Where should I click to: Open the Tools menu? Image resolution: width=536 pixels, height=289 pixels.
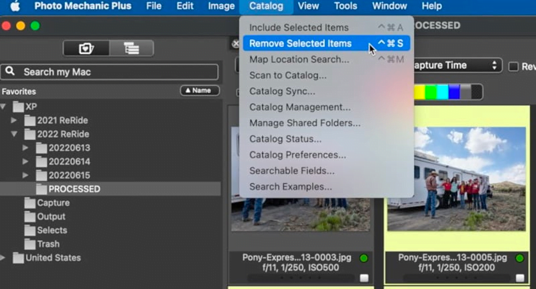(346, 6)
